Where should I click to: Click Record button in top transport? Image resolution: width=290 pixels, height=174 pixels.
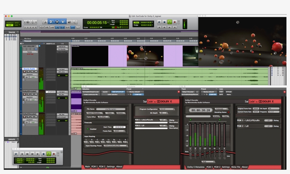pyautogui.click(x=175, y=22)
